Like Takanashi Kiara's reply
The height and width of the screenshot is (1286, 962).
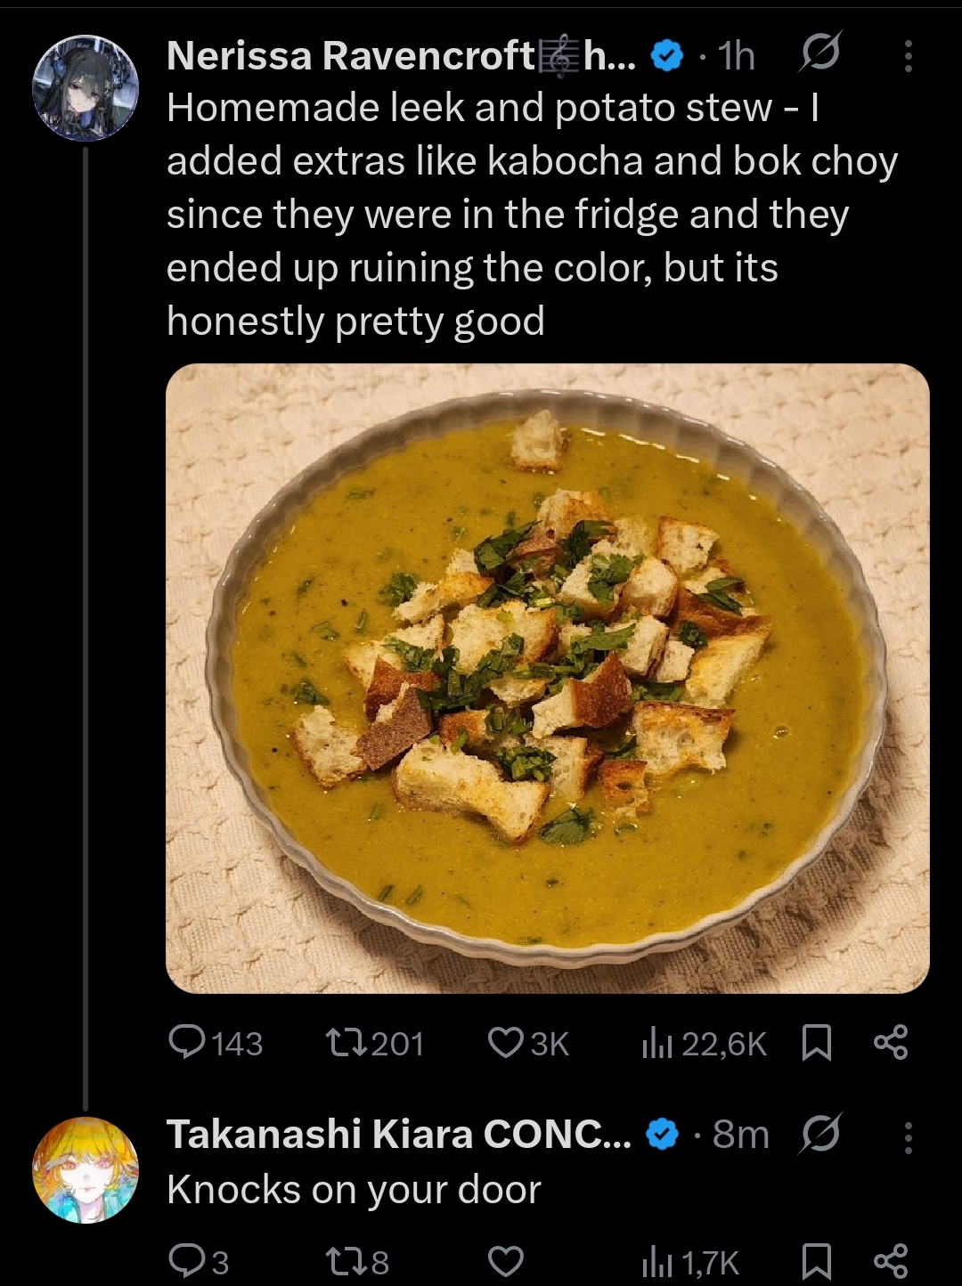pyautogui.click(x=506, y=1261)
